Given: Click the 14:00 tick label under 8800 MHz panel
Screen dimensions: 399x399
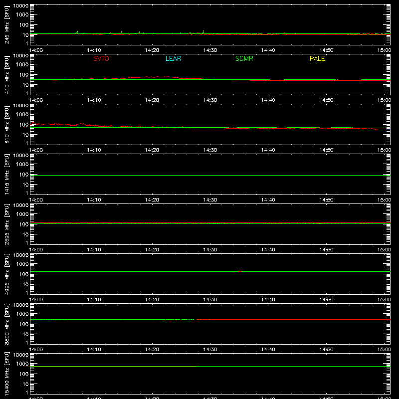Looking at the screenshot, I should (36, 350).
